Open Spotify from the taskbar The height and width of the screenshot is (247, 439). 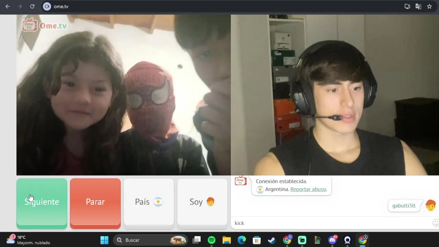[212, 240]
